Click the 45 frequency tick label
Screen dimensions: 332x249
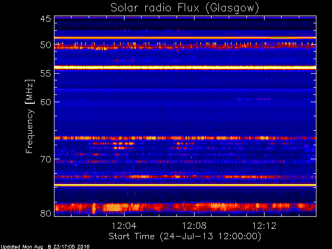(46, 19)
